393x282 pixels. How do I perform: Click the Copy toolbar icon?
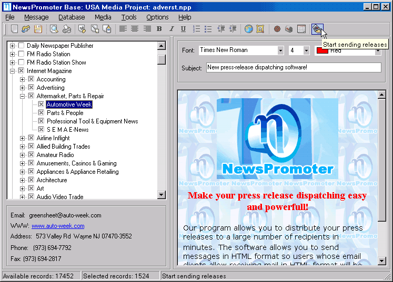coord(95,29)
